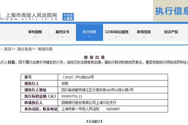Open the 新闻信息 menu tab

pyautogui.click(x=144, y=32)
